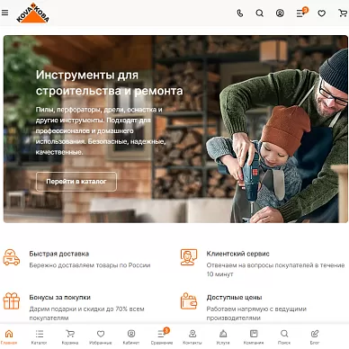Open Корзина in bottom navigation
Screen dimensions: 349x349
point(70,336)
